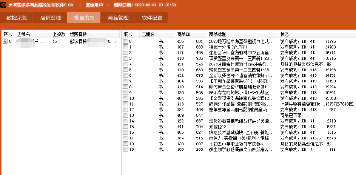
Task: Go to the 软件配置 tab
Action: (x=152, y=18)
